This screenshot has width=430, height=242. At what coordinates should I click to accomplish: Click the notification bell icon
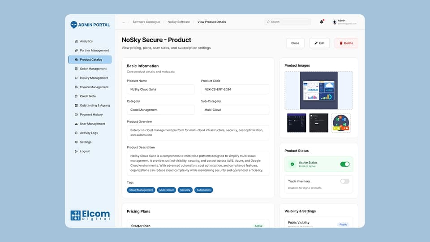(322, 22)
